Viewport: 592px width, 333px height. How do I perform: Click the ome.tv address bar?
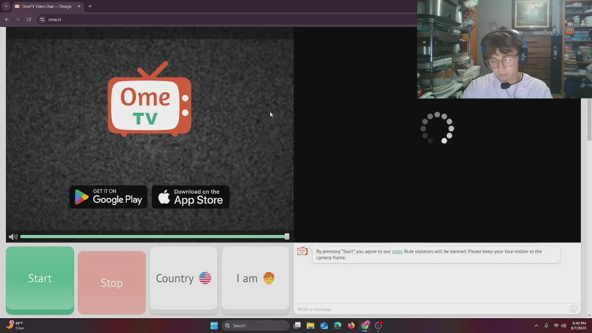point(227,19)
